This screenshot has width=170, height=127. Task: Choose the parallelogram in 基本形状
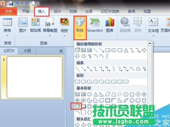pyautogui.click(x=108, y=94)
